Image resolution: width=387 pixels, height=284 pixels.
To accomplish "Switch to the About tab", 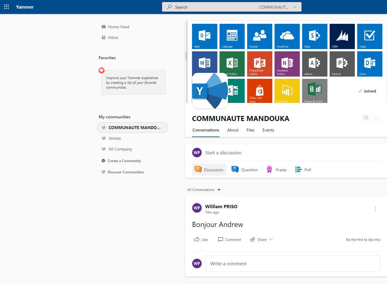I will tap(233, 130).
